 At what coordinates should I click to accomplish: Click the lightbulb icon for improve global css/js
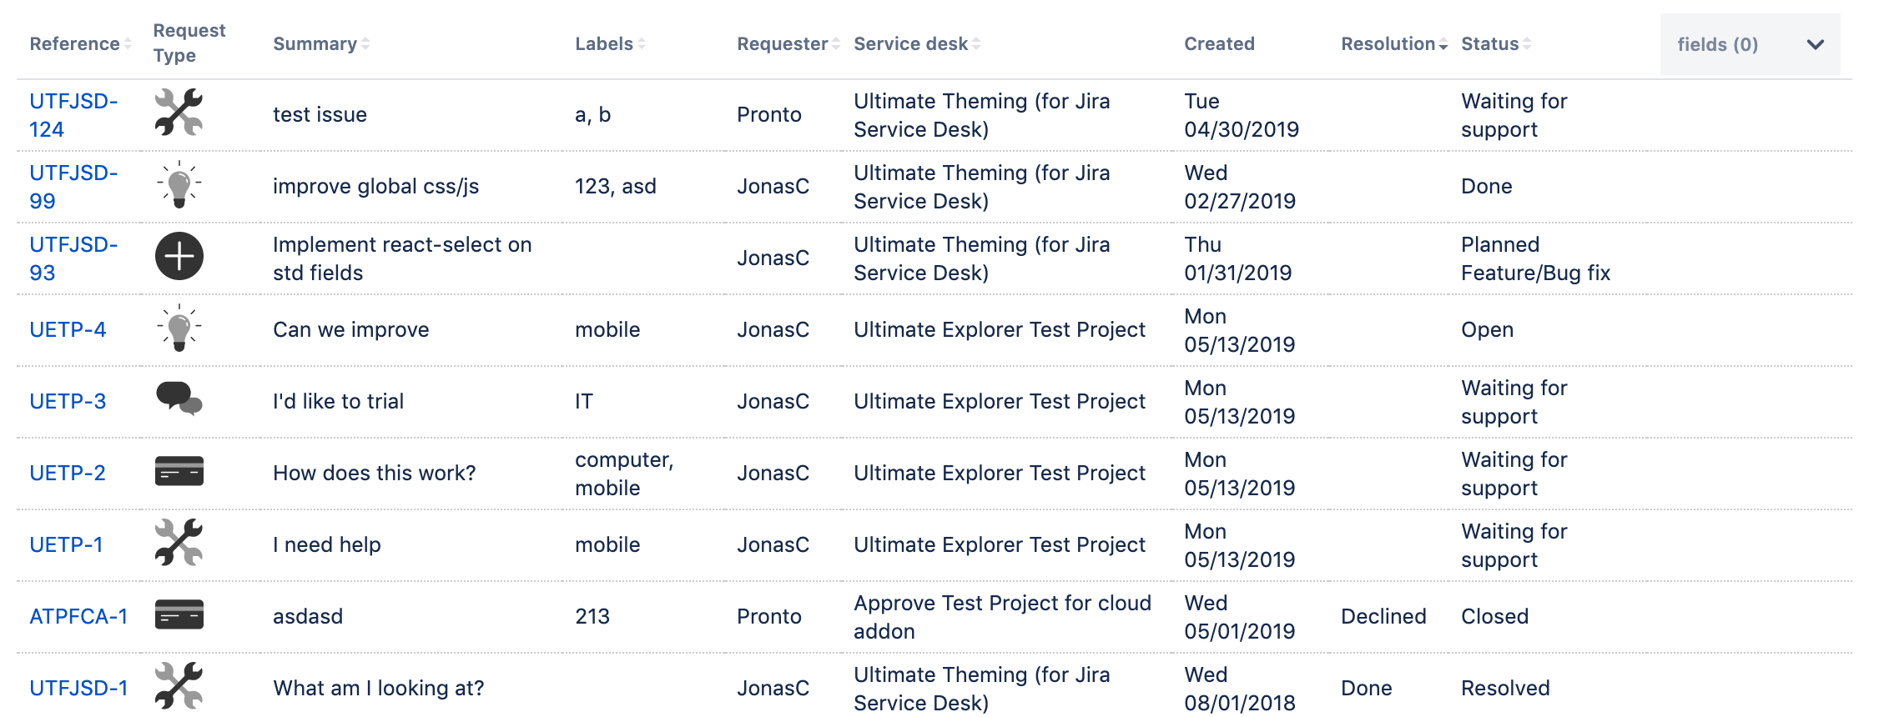pyautogui.click(x=179, y=184)
